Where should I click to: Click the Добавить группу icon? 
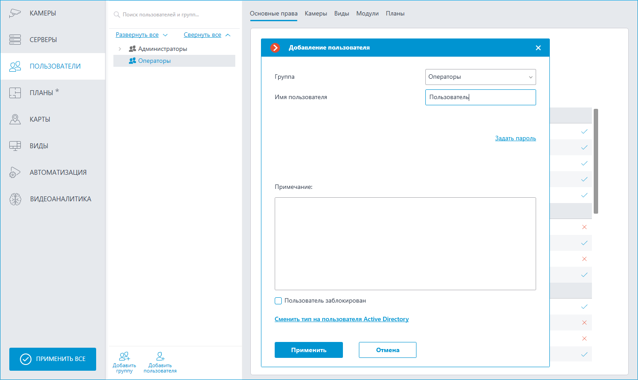tap(124, 356)
